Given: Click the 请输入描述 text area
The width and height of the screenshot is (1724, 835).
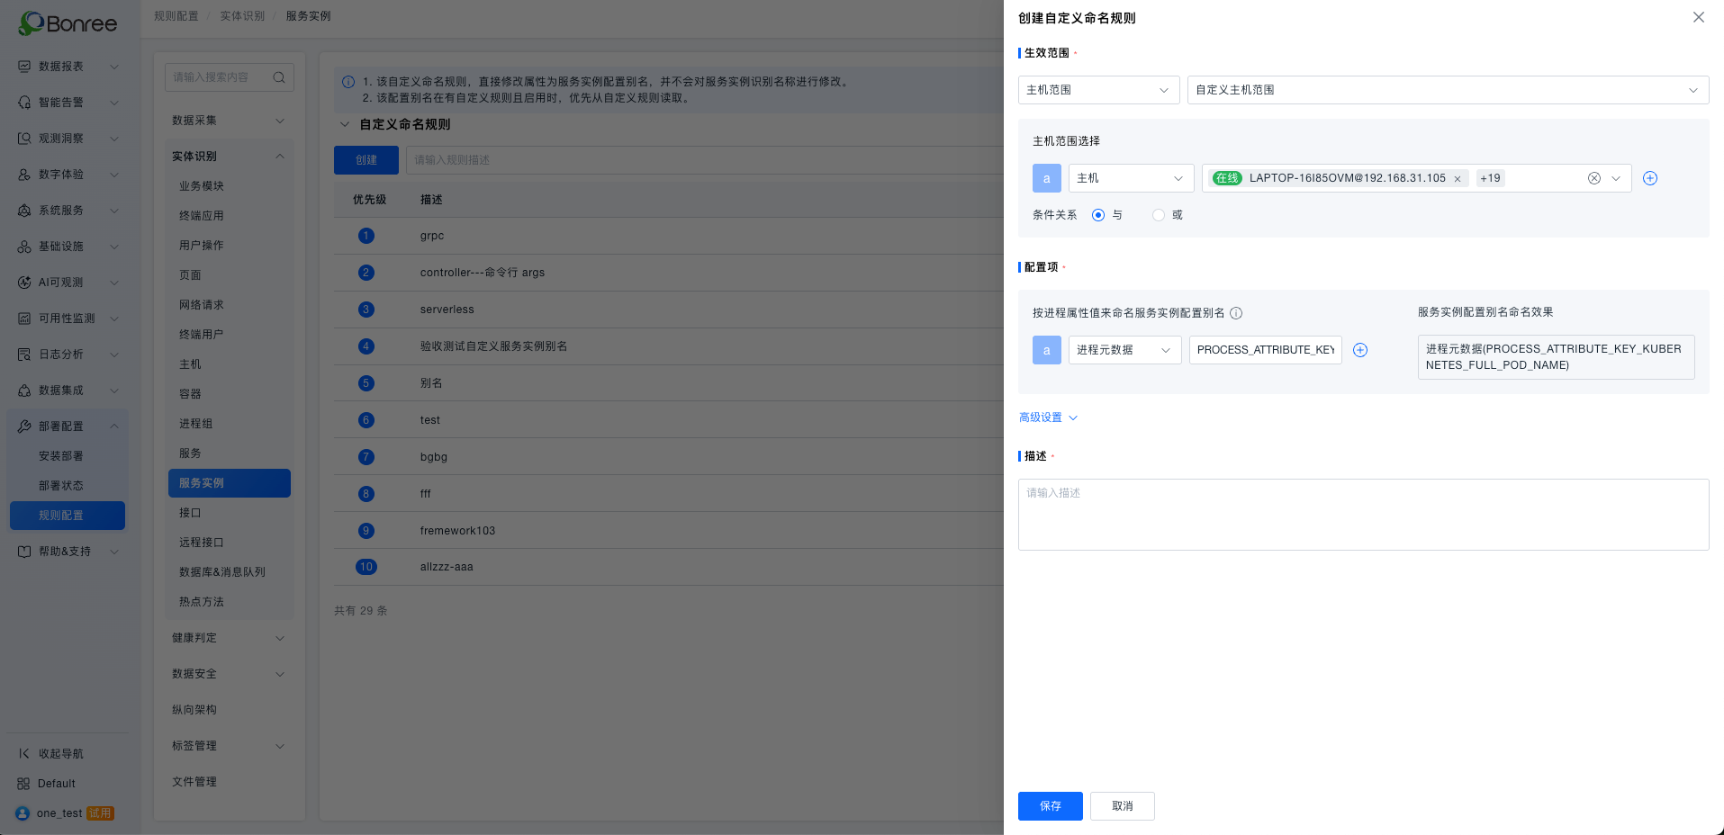Looking at the screenshot, I should [x=1363, y=515].
